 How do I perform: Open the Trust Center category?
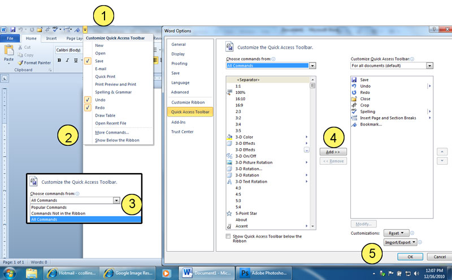tap(182, 132)
